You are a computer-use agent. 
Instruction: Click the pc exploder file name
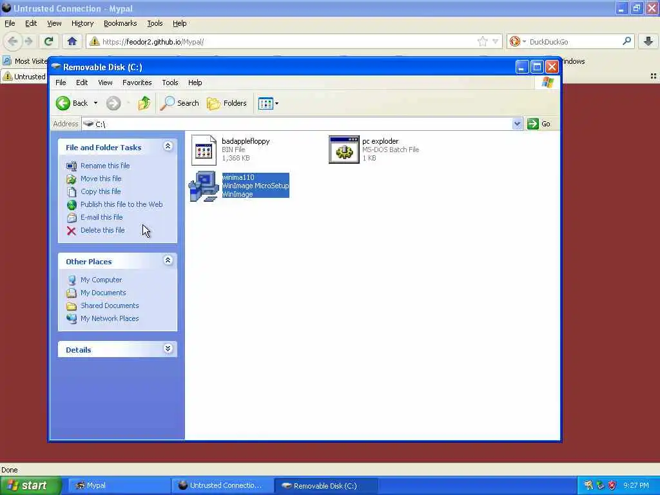point(380,141)
